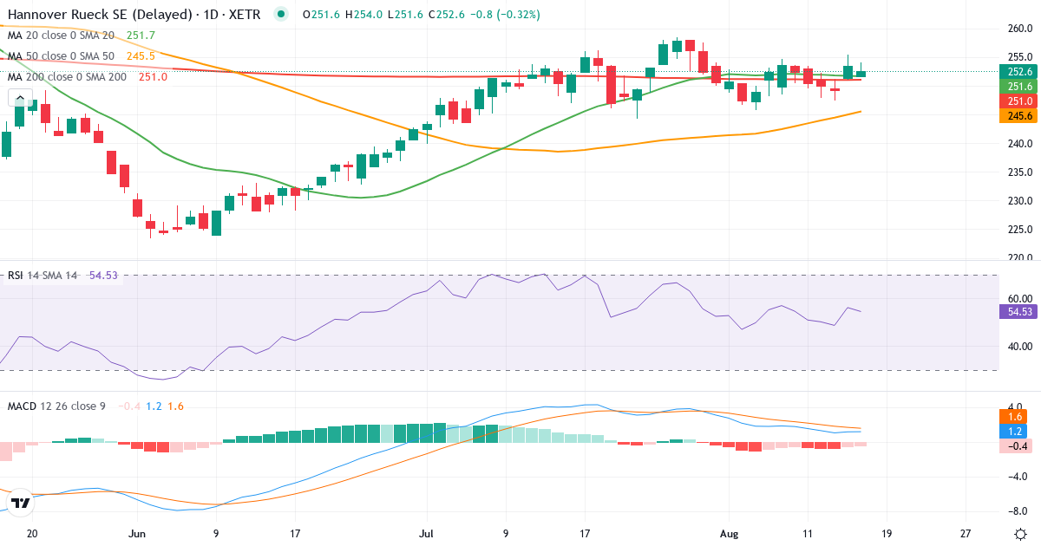The image size is (1041, 546).
Task: Click the 11 date label on the time axis
Action: [808, 535]
